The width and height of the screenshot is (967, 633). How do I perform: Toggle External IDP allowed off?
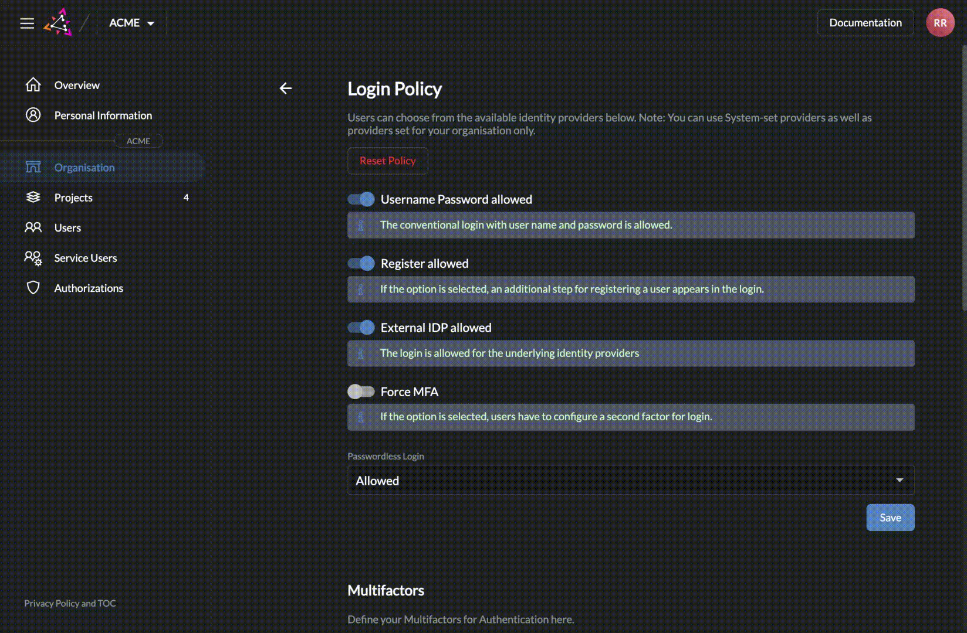coord(361,328)
